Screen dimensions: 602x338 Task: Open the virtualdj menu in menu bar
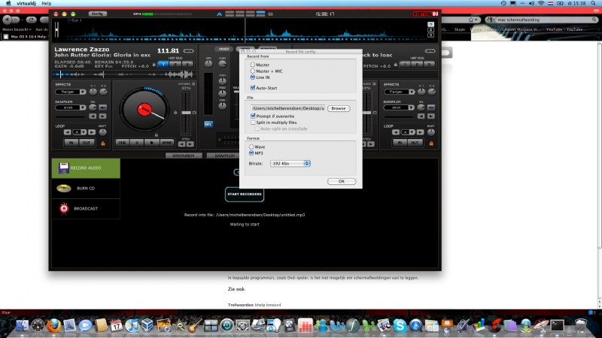pos(26,4)
